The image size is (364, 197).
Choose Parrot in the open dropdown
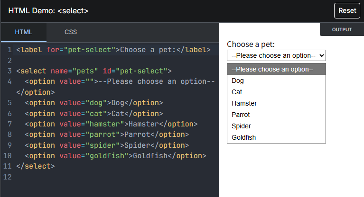pos(241,115)
